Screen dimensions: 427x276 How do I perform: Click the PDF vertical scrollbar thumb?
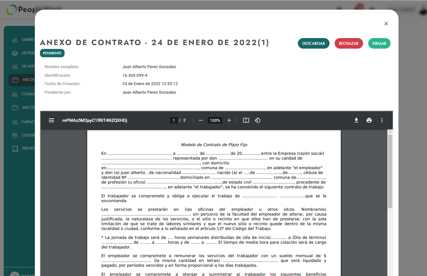point(390,171)
